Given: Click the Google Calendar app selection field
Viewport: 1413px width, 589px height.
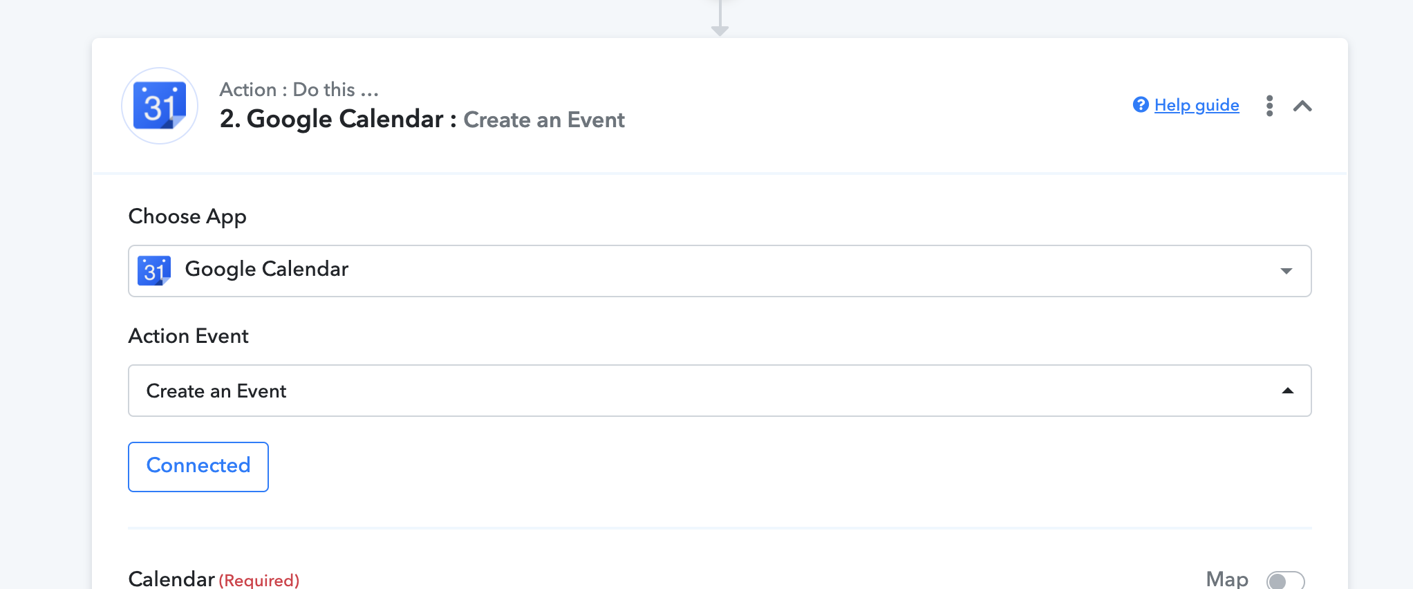Looking at the screenshot, I should [x=720, y=271].
